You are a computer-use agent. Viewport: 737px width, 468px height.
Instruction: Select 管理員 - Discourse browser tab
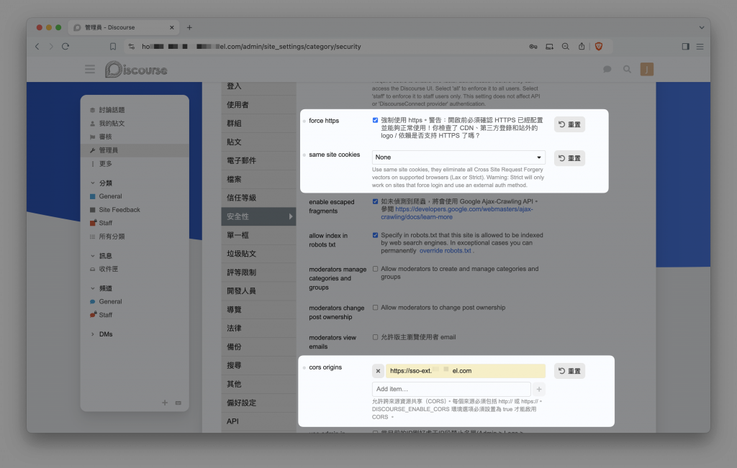(124, 27)
